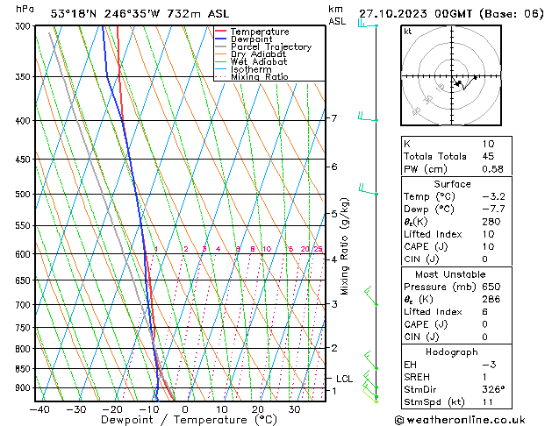This screenshot has height=426, width=552.
Task: Click the StmDir value 326°
Action: (493, 389)
